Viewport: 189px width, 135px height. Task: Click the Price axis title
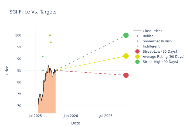click(7, 70)
